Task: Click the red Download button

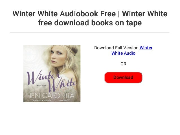Action: [123, 78]
